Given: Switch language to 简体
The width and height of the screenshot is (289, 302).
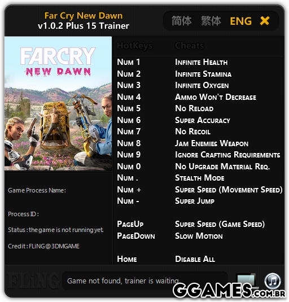Looking at the screenshot, I should (x=182, y=21).
